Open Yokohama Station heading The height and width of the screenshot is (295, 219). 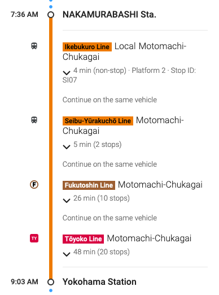99,282
